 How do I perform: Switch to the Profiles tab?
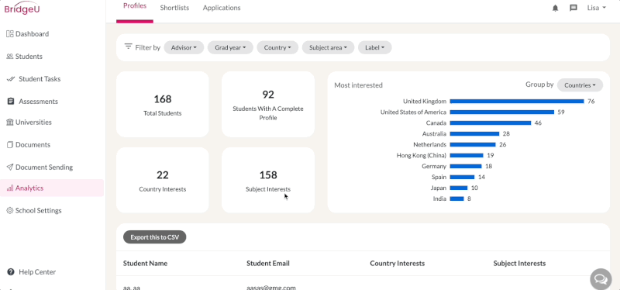(135, 6)
